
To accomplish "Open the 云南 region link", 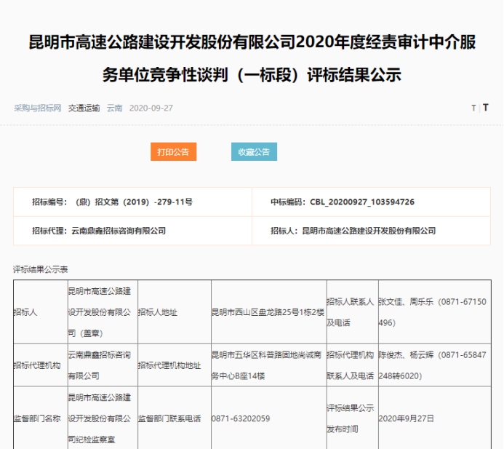I will click(x=114, y=108).
